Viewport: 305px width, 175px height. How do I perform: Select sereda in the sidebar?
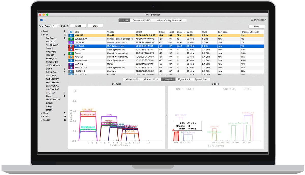[49, 110]
